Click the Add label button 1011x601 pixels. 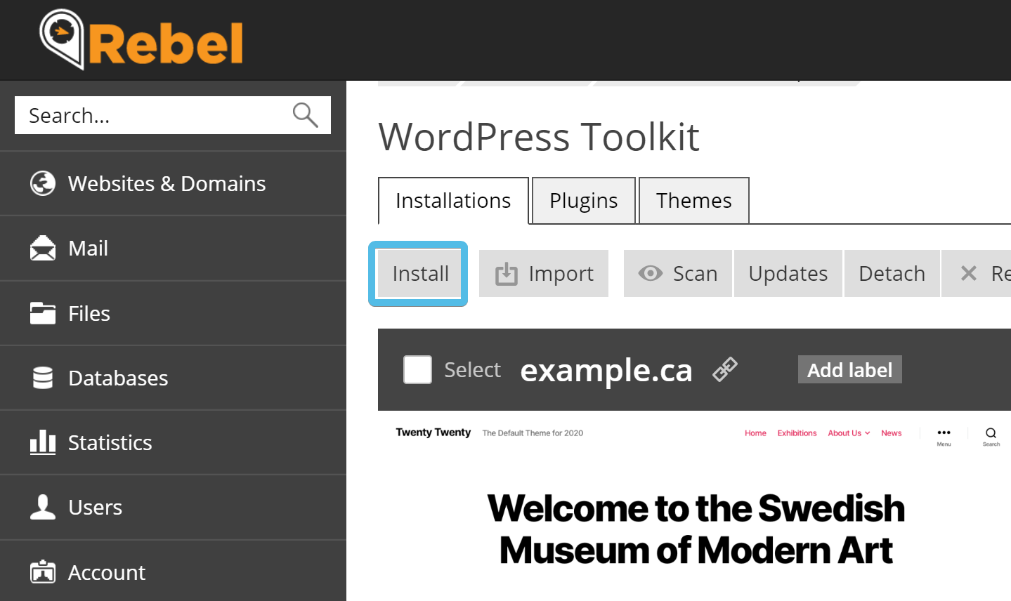(x=850, y=369)
